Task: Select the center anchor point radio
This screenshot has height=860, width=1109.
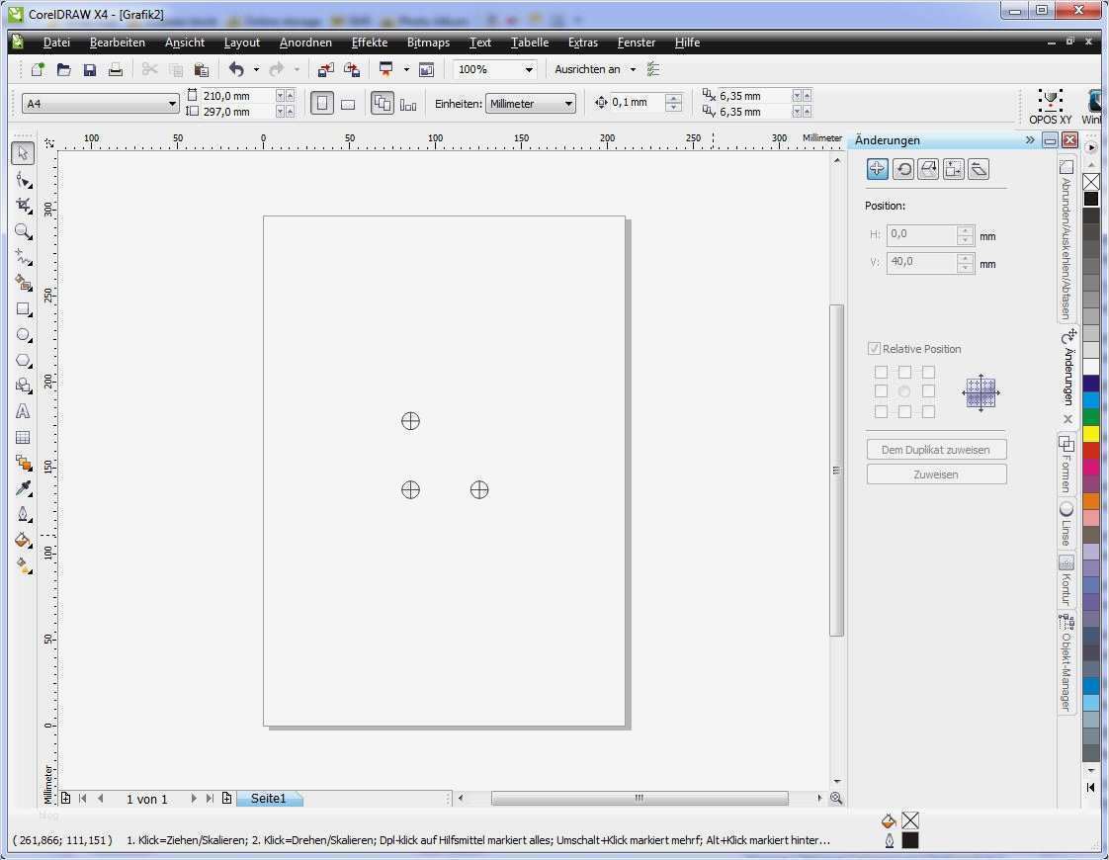Action: (904, 391)
